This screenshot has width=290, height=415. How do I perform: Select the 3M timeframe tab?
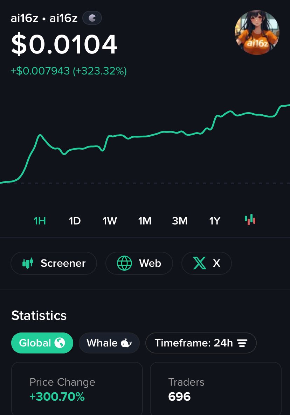(180, 221)
